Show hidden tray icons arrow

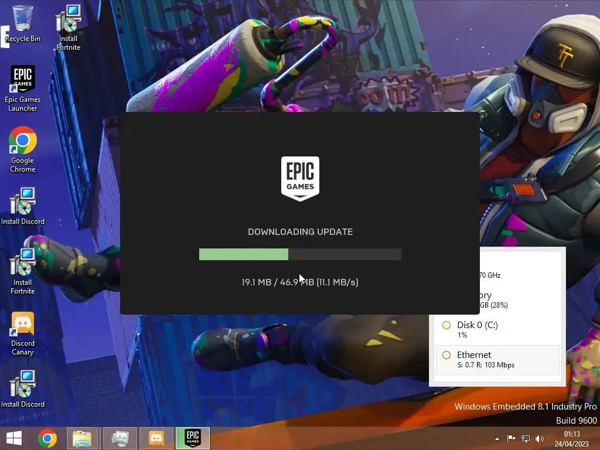pos(497,439)
